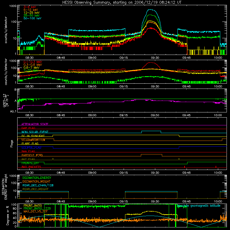
Task: Click the GOES-12 axis label
Action: 5,100
